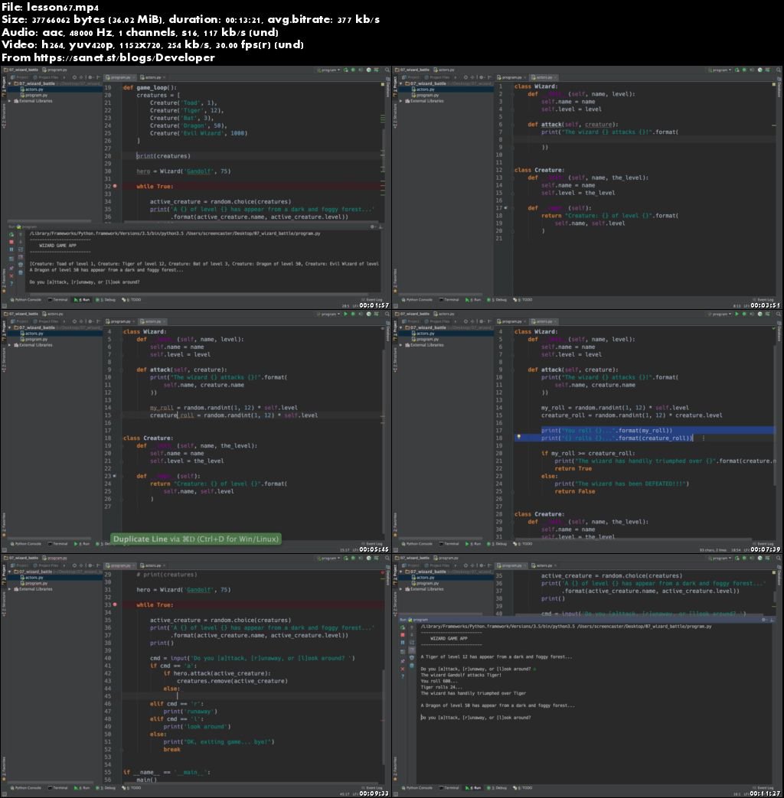
Task: Open the 6: TODO tool tab in the 00:09:33 frame
Action: 132,788
